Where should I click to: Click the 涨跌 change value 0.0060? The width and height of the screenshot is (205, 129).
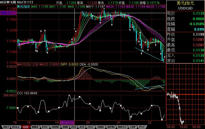pyautogui.click(x=199, y=19)
